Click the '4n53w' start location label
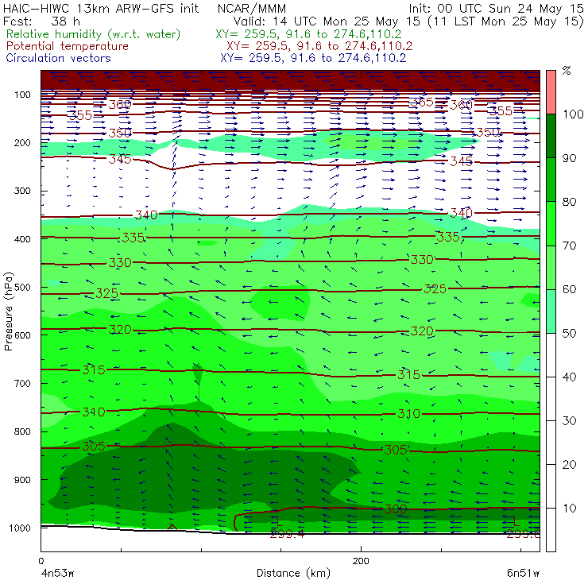This screenshot has height=588, width=588. (57, 574)
